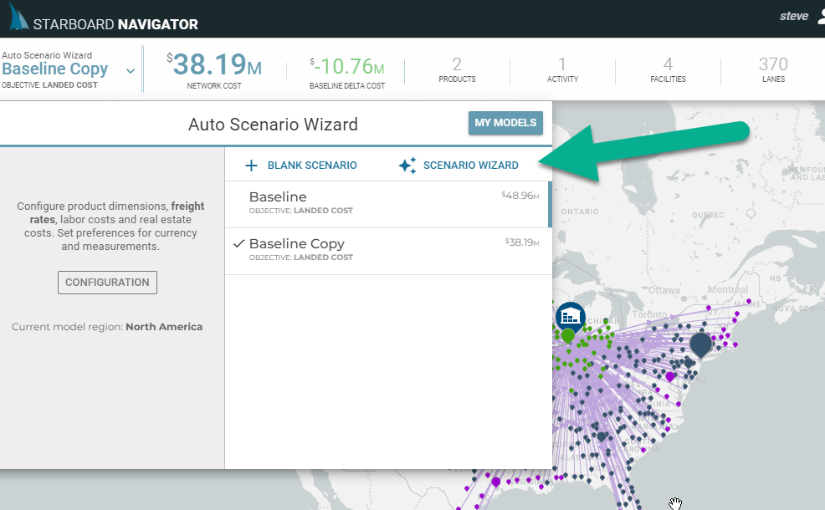Create a Blank Scenario
The width and height of the screenshot is (825, 510).
pos(301,166)
